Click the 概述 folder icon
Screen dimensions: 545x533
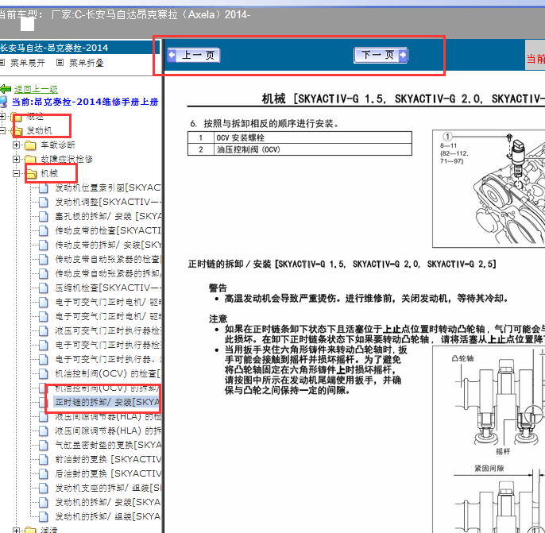tap(17, 117)
